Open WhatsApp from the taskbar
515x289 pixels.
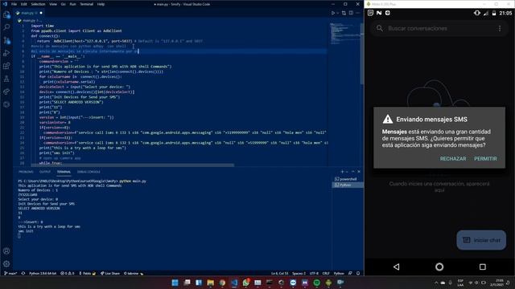(246, 283)
